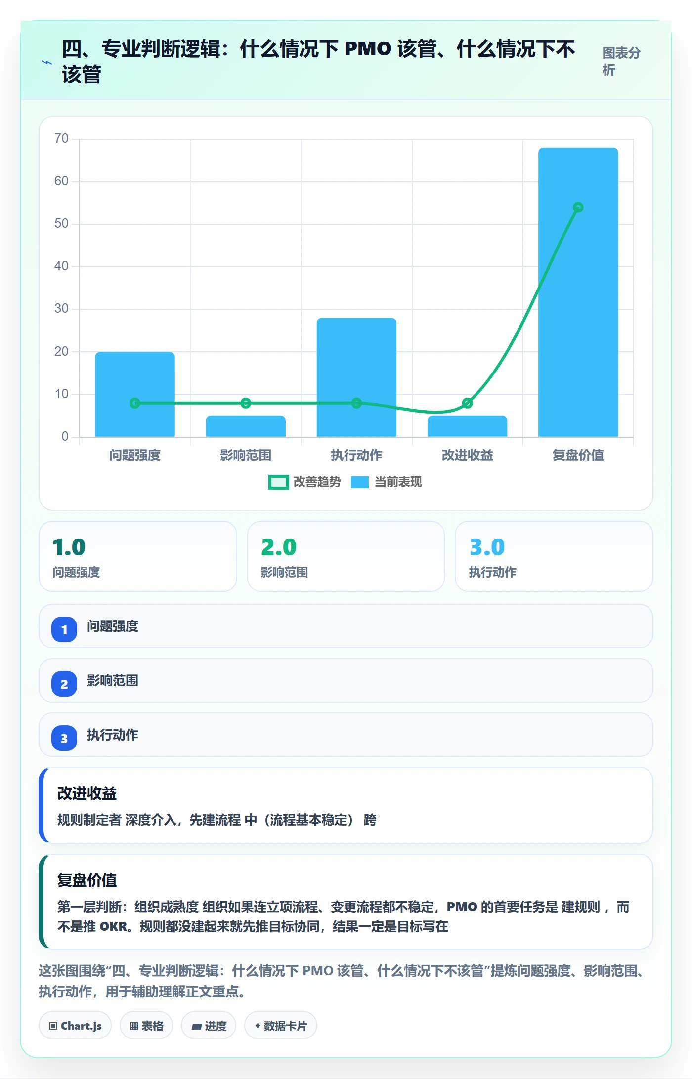Toggle the 改善趋势 legend swatch
Viewport: 692px width, 1079px height.
coord(279,482)
